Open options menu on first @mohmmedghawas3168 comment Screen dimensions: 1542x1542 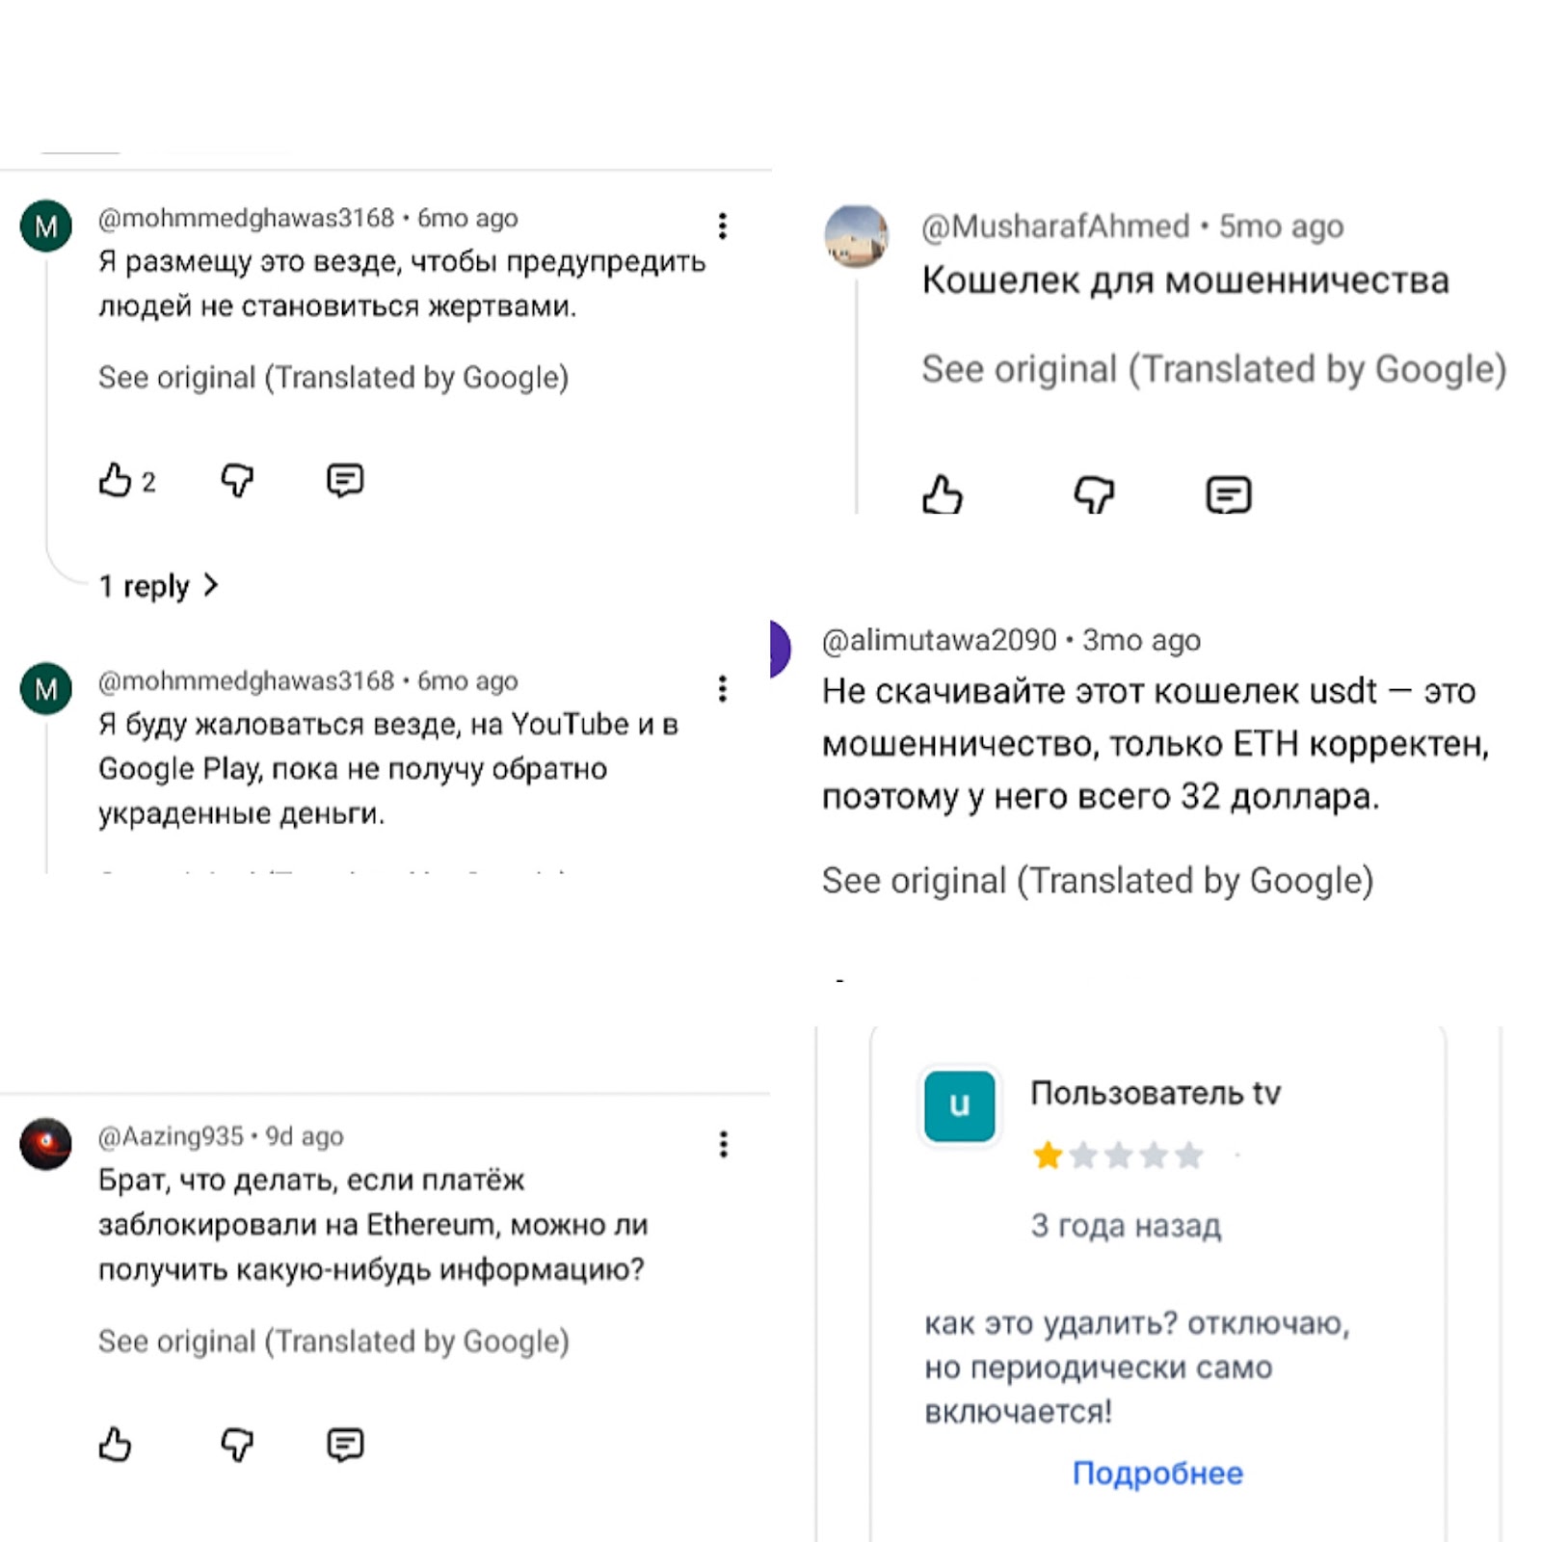[x=722, y=226]
